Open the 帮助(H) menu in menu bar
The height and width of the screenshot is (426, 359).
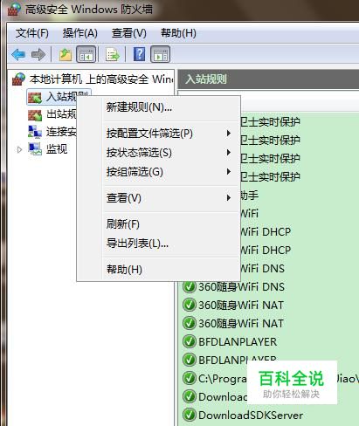click(178, 33)
